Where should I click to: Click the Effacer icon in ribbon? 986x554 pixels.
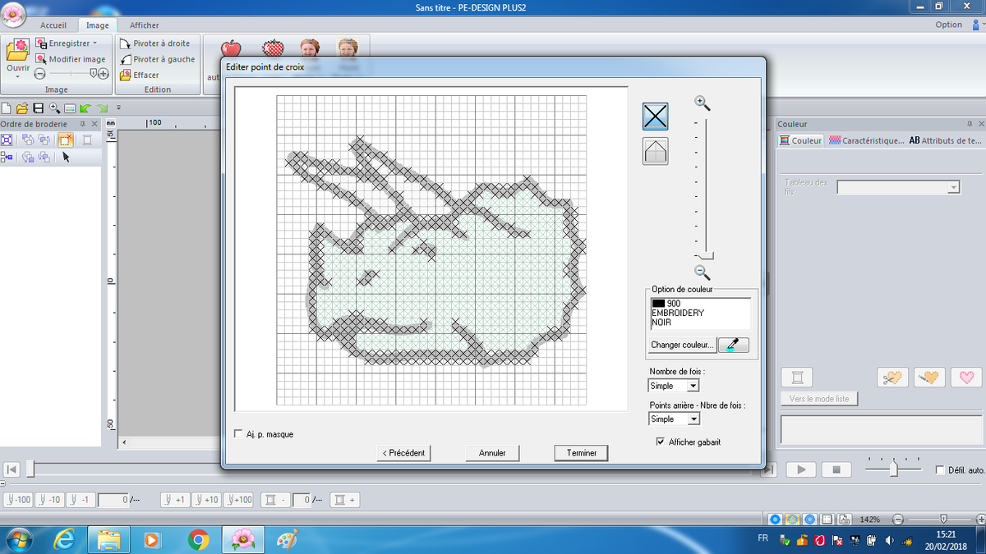125,75
